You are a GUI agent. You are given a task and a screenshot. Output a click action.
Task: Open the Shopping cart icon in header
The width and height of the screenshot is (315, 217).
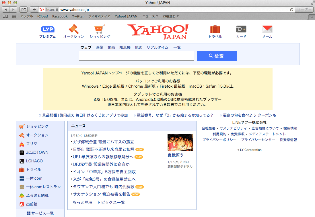coord(100,29)
